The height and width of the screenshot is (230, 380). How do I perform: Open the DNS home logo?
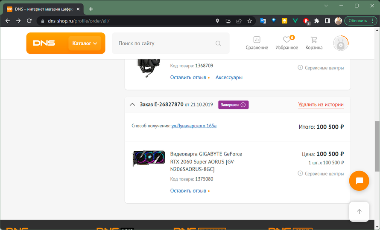point(44,43)
